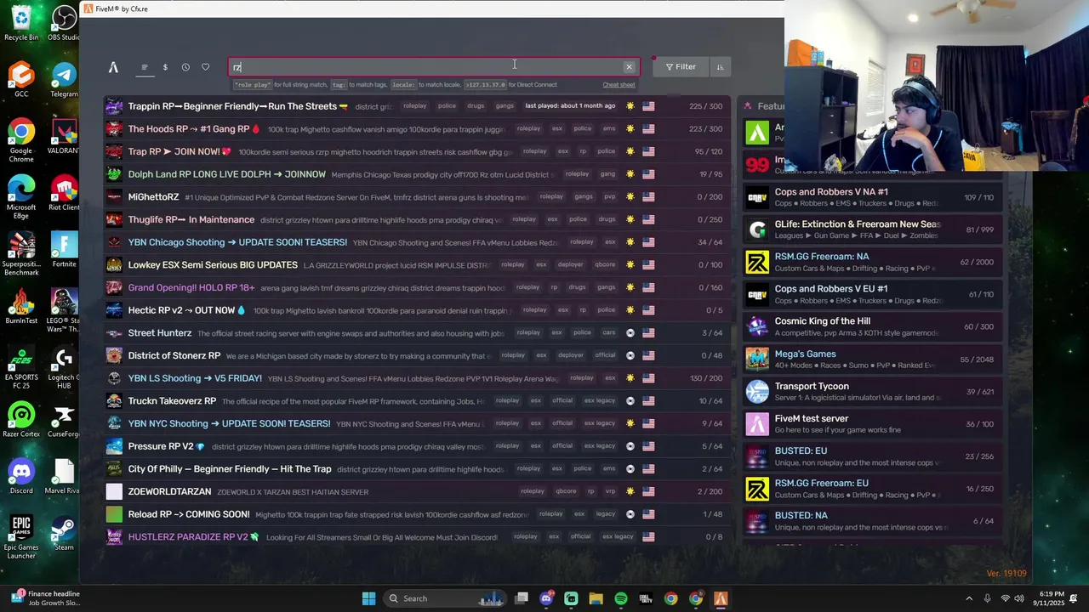Click the drugs tag on Trappin RP
Viewport: 1089px width, 612px height.
coord(476,106)
